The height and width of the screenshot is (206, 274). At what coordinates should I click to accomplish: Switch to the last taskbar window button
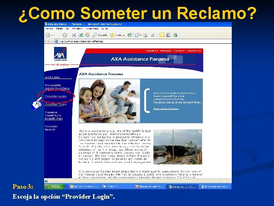pos(215,187)
